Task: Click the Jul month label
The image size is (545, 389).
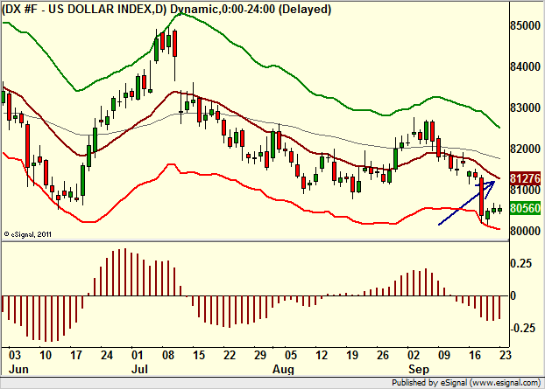Action: 139,369
